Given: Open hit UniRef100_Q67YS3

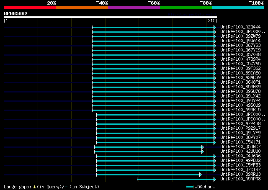Looking at the screenshot, I should (240, 46).
